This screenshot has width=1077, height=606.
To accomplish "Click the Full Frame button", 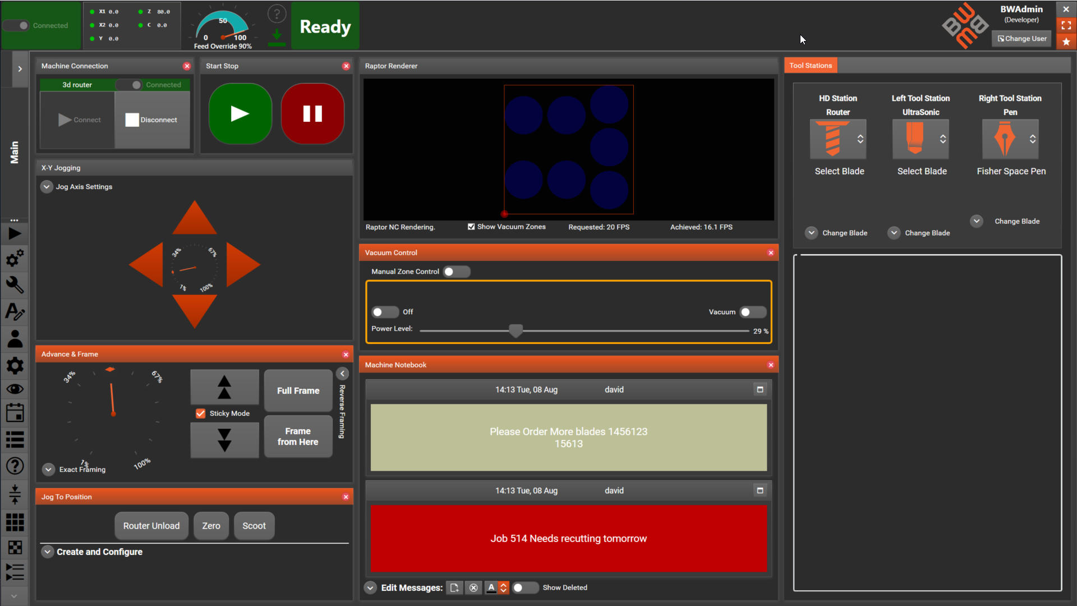I will click(x=298, y=391).
